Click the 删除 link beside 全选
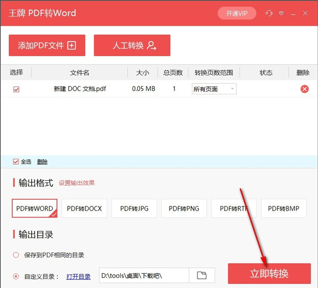 point(42,162)
